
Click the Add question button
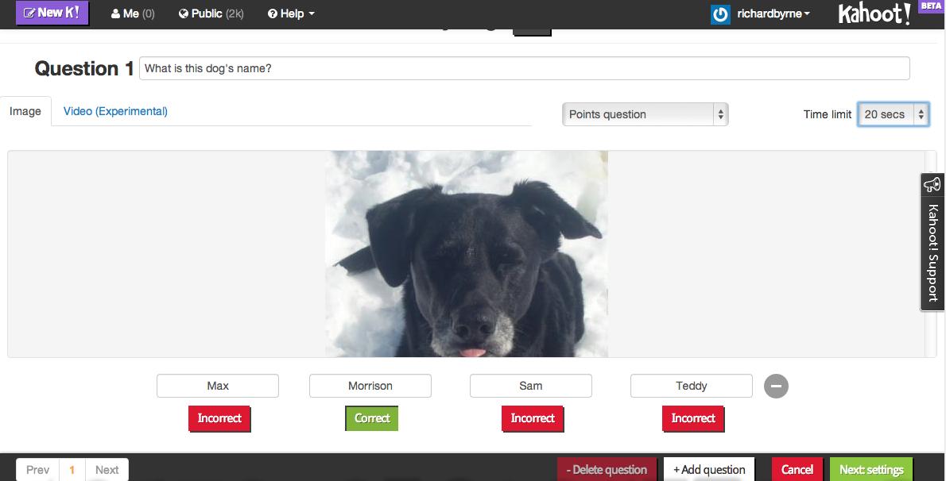(709, 469)
